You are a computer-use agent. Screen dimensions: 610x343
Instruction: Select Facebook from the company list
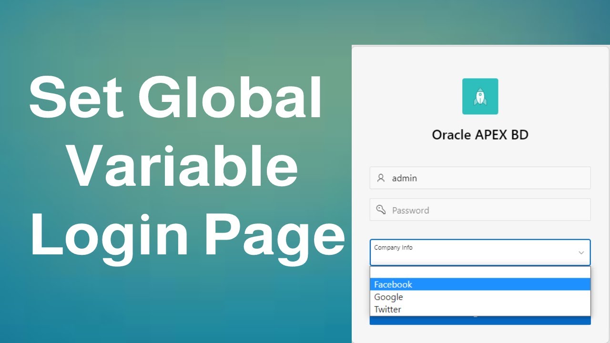coord(480,284)
